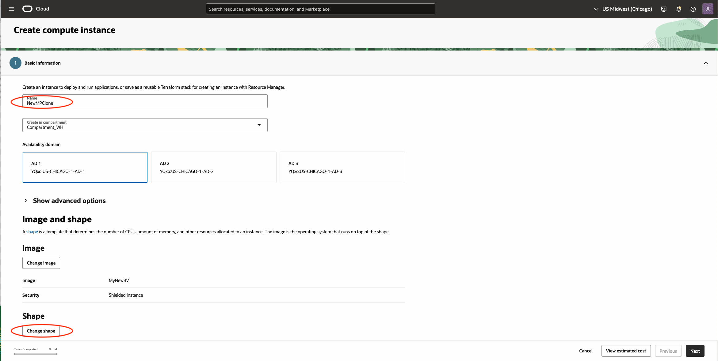Click the step 1 Basic information badge

(x=15, y=63)
